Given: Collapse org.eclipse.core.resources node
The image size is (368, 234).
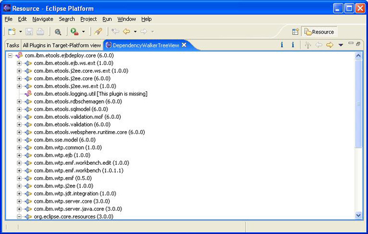Looking at the screenshot, I should (x=19, y=217).
